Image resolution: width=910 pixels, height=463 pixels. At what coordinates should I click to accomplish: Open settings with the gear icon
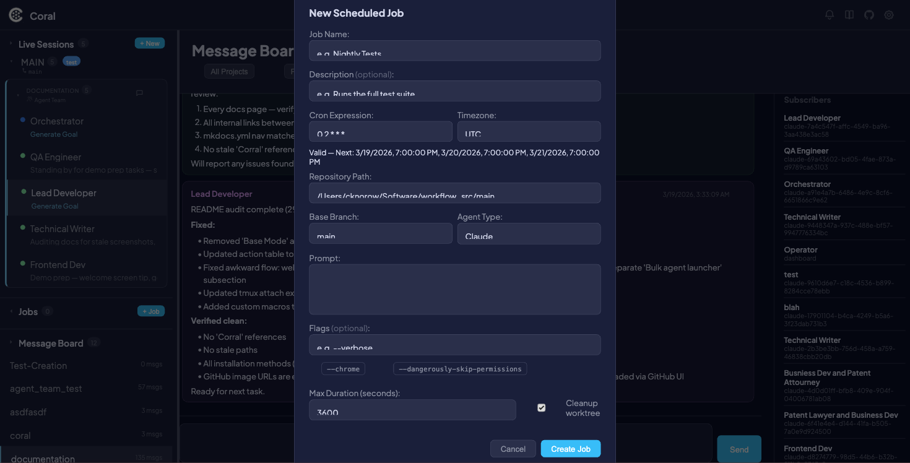coord(889,15)
